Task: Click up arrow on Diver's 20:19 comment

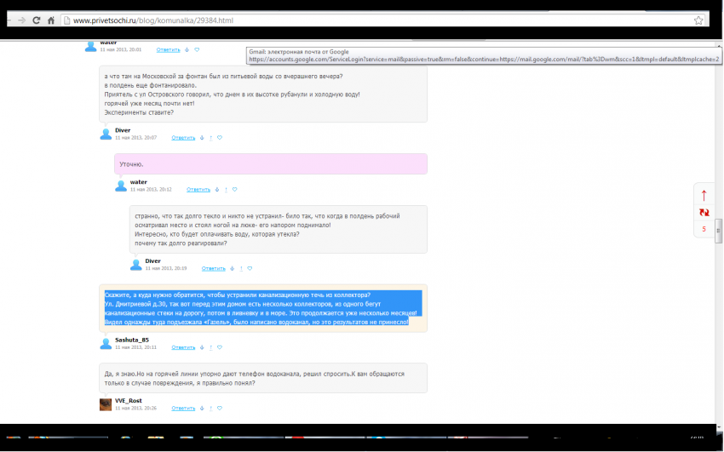Action: pyautogui.click(x=240, y=268)
